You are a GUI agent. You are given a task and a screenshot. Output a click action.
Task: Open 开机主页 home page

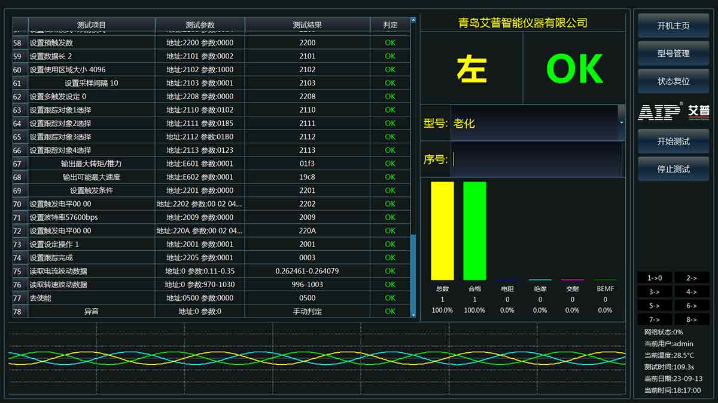(673, 25)
